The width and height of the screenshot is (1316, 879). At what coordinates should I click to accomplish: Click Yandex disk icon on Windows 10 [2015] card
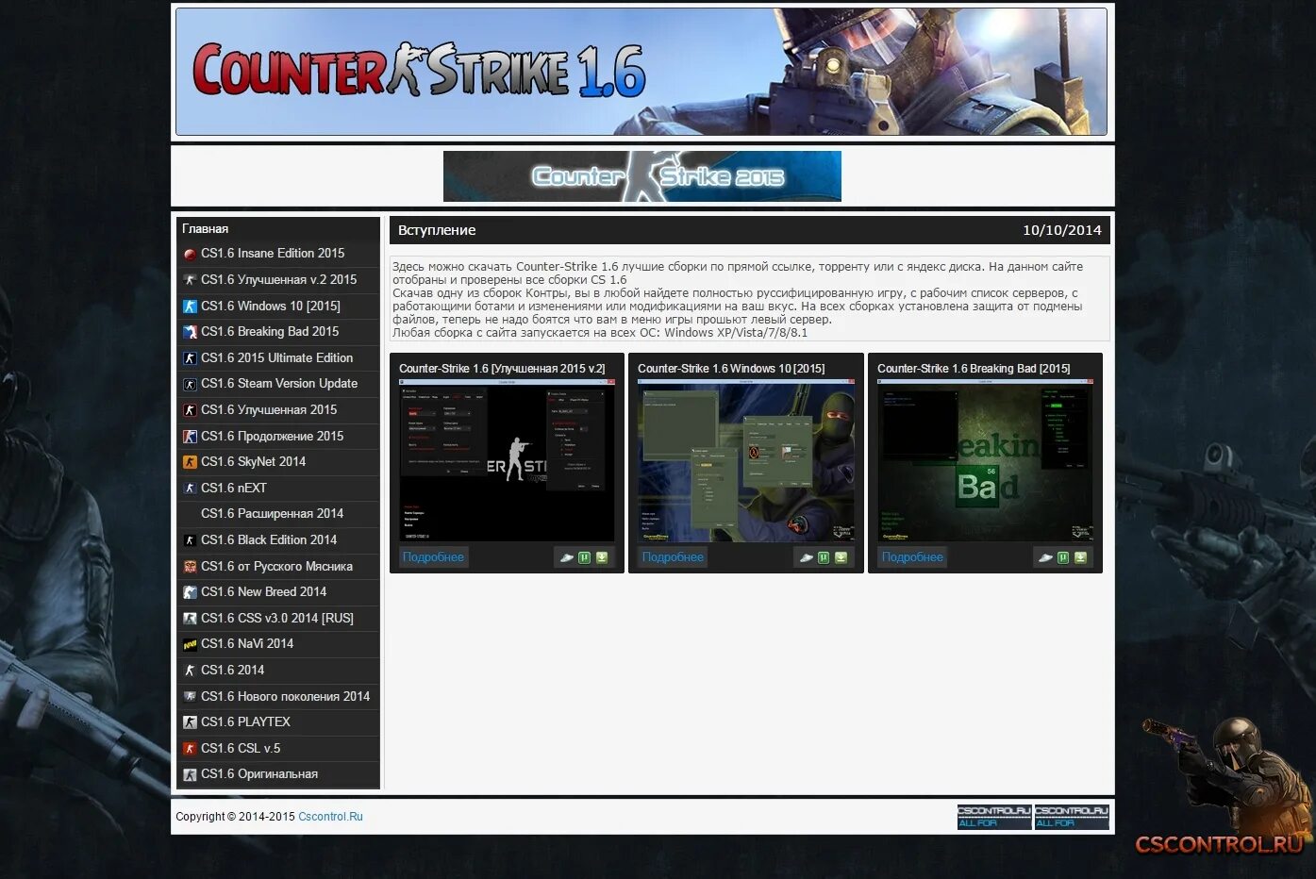[807, 557]
